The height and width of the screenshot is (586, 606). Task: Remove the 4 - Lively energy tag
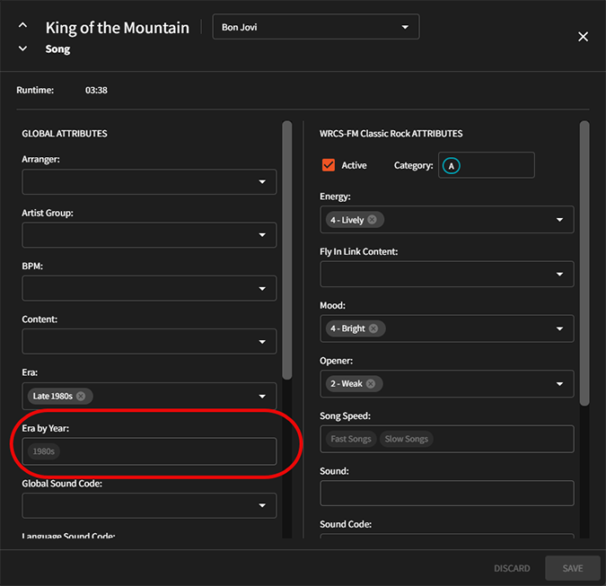[x=372, y=219]
